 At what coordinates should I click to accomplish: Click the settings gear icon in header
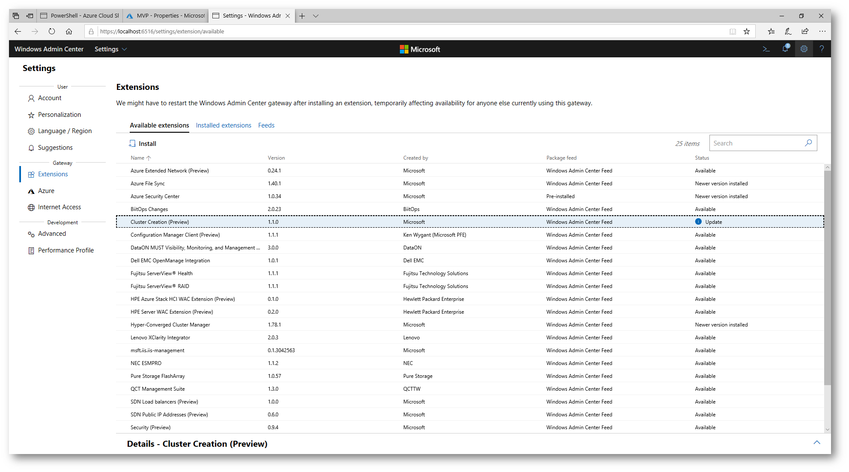(804, 49)
